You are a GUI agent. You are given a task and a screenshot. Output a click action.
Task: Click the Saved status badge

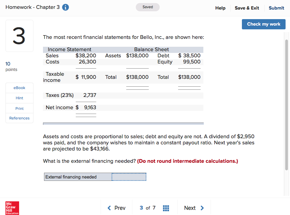pos(147,7)
